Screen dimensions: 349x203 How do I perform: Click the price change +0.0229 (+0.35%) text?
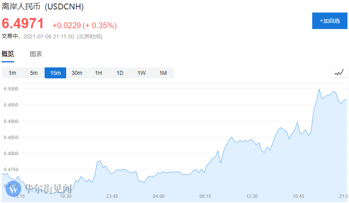pos(85,25)
